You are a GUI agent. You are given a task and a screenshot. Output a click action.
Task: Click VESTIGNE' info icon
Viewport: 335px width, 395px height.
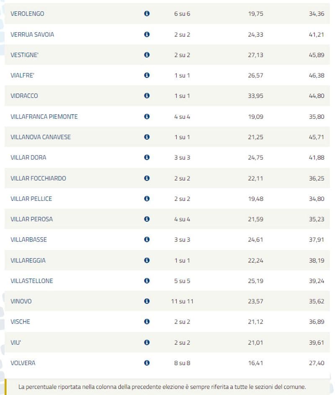tap(147, 55)
